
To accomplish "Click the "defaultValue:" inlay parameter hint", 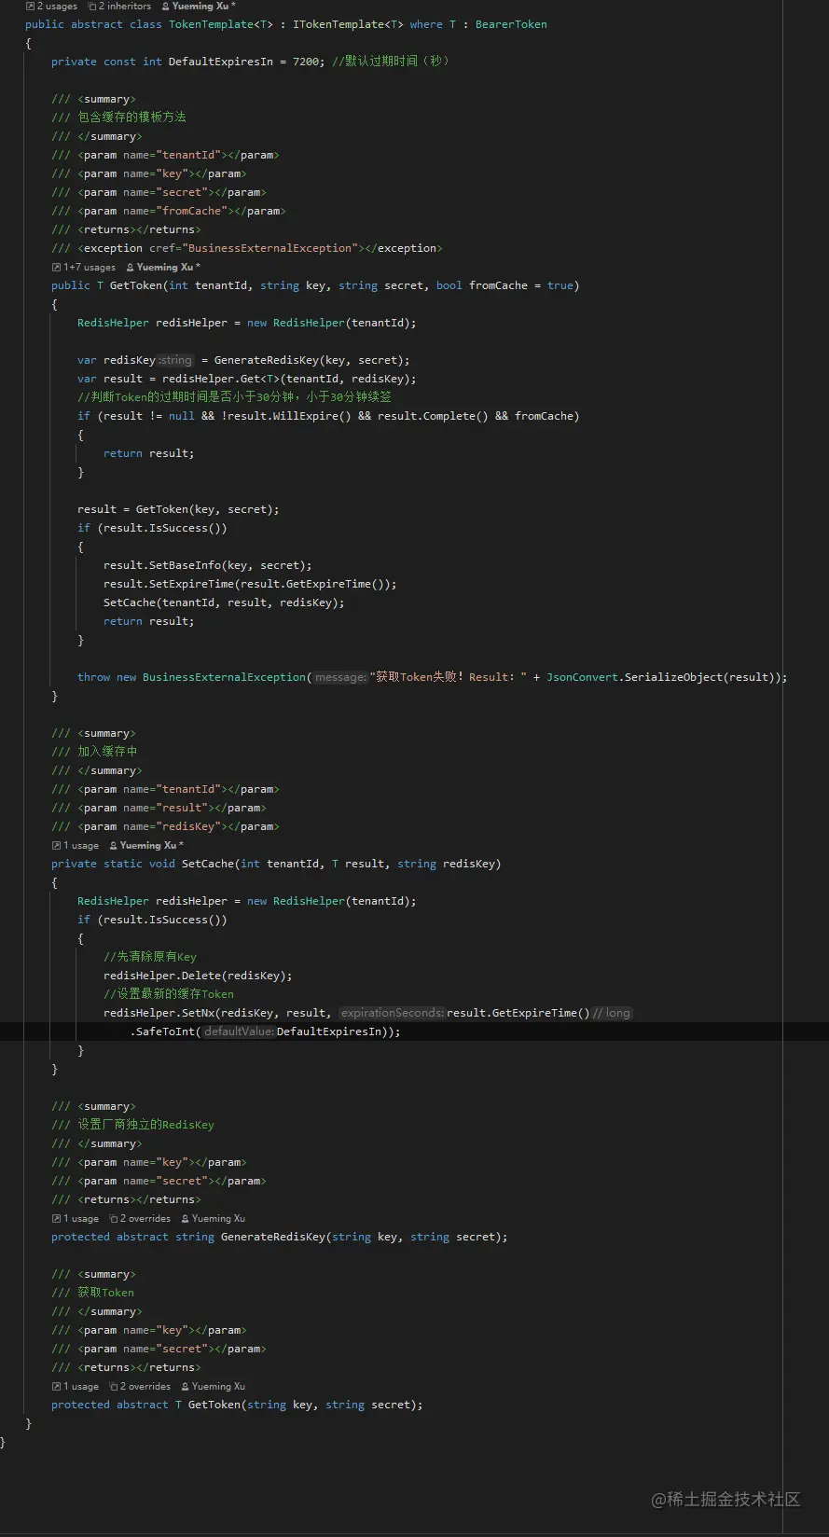I will tap(239, 1032).
